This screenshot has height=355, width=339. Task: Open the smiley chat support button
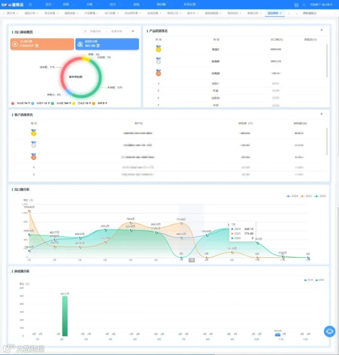pos(330,331)
